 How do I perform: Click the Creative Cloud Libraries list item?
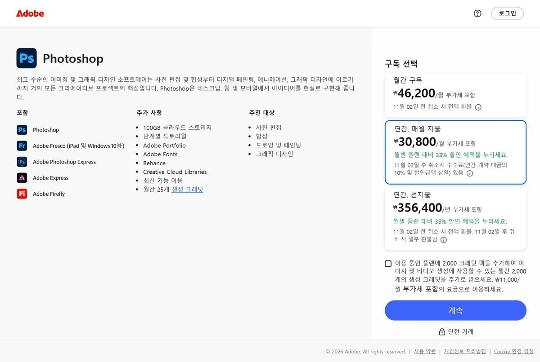point(175,172)
